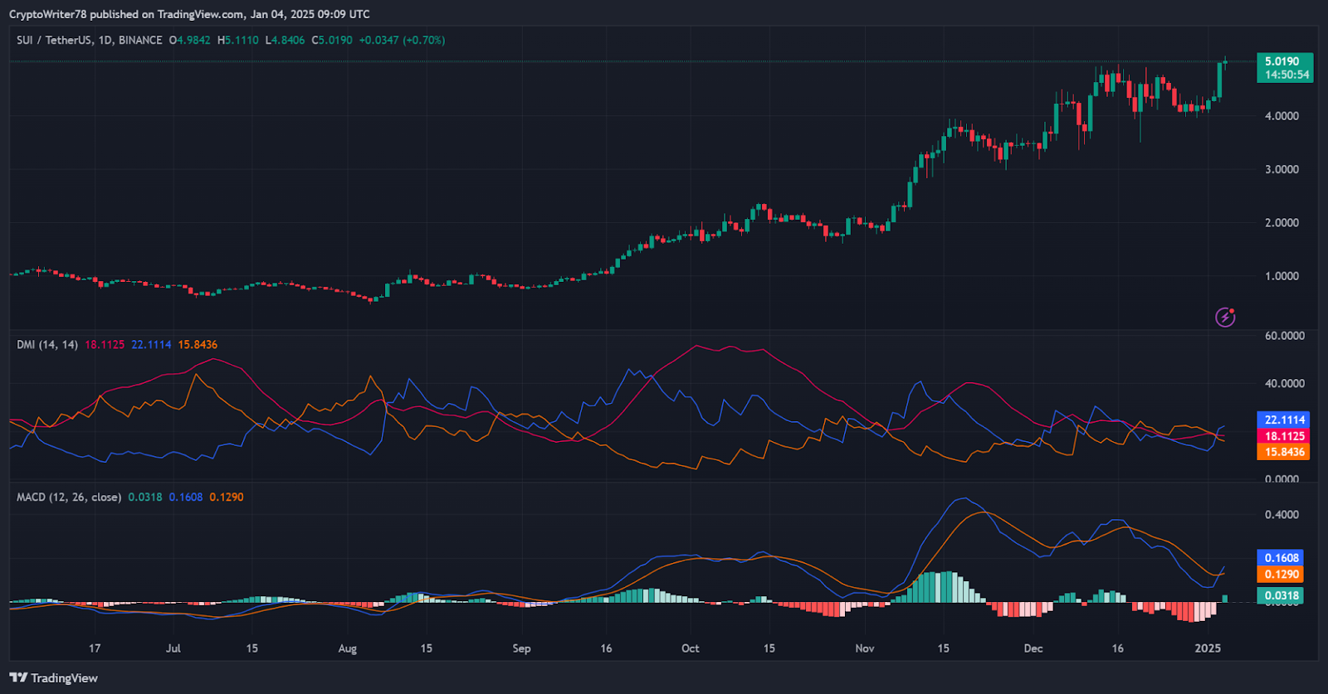1328x694 pixels.
Task: Click the Oct label on time axis
Action: click(690, 648)
